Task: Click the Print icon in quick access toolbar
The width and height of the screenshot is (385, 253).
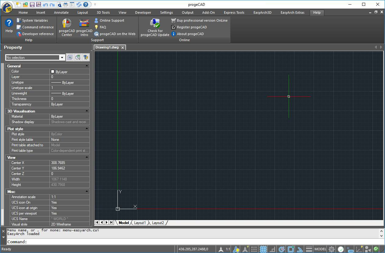Action: click(x=65, y=5)
